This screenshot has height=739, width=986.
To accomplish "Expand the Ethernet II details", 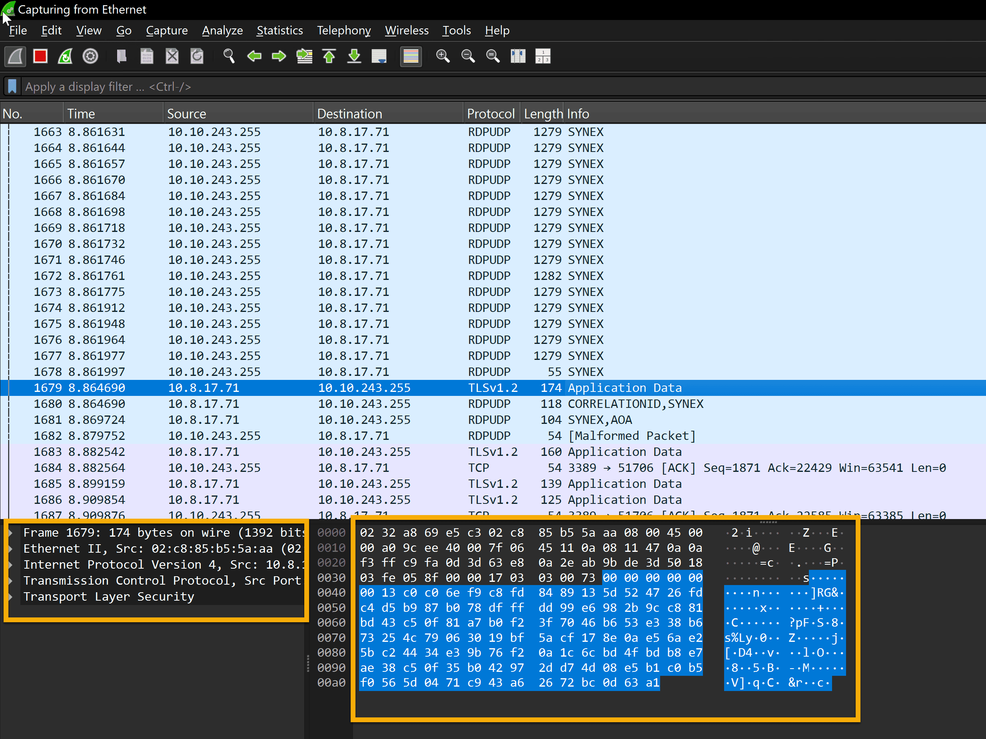I will point(11,549).
